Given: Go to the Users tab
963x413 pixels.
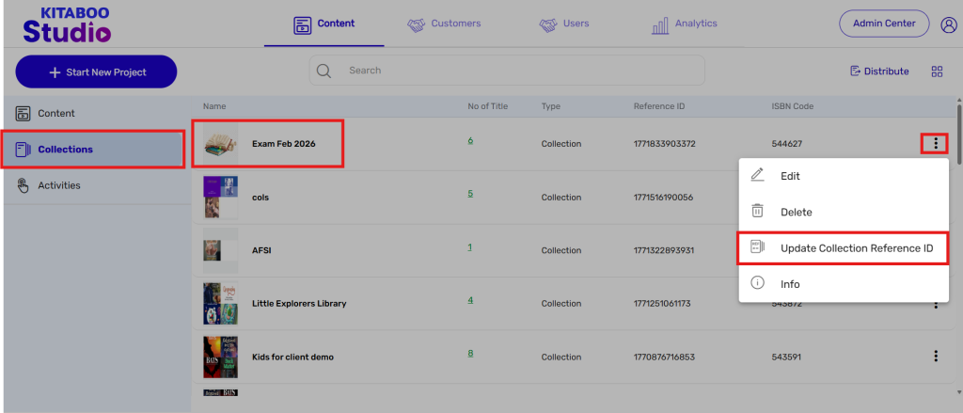Looking at the screenshot, I should 564,24.
